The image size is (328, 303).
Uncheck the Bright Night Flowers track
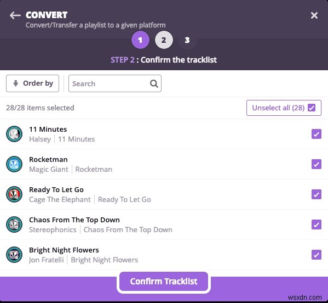point(317,255)
